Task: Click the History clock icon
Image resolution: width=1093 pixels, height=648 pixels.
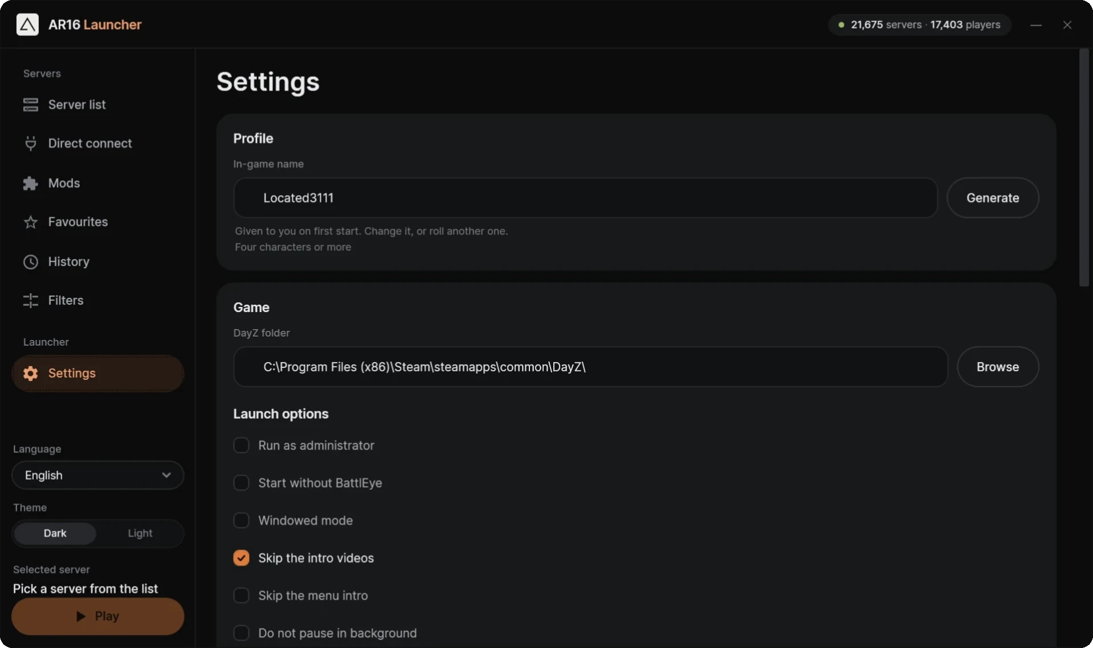Action: (x=30, y=262)
